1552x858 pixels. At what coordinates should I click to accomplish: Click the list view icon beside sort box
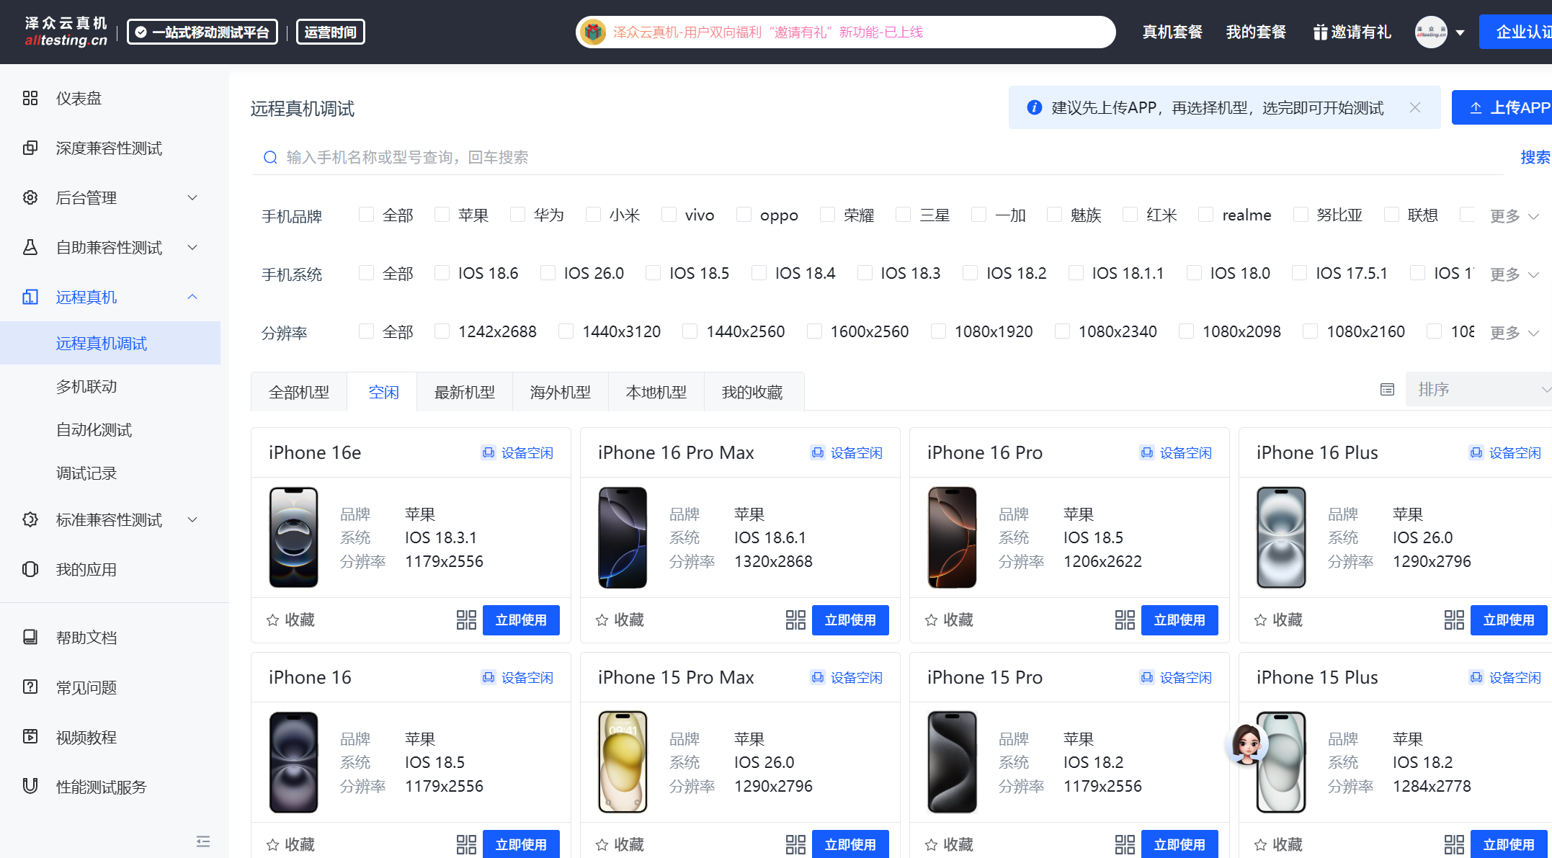click(1387, 390)
